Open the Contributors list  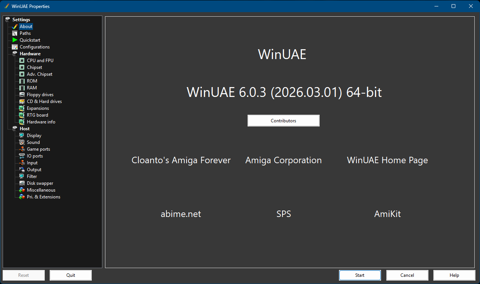coord(283,120)
